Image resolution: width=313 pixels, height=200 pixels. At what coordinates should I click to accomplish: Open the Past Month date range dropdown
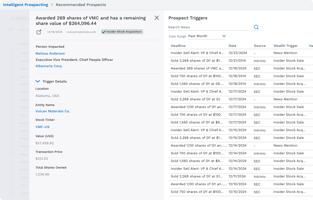207,36
